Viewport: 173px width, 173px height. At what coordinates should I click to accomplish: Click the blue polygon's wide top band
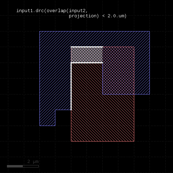[94, 39]
